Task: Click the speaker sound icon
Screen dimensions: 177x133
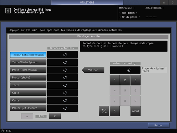Action: point(164,2)
